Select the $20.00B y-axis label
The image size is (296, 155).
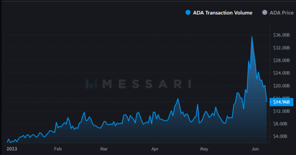tap(282, 86)
